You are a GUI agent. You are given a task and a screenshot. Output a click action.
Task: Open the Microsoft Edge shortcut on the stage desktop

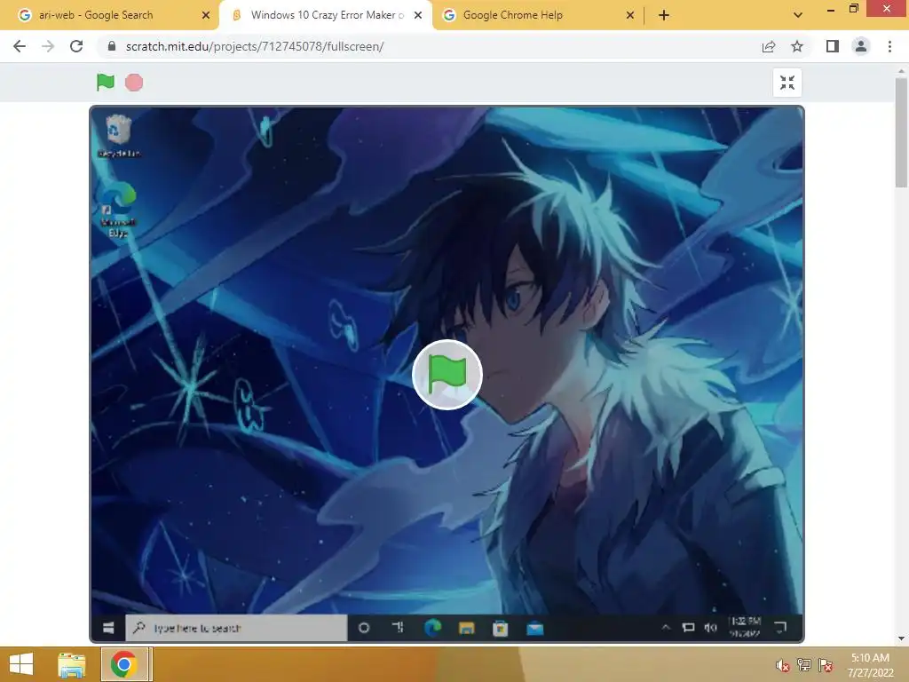(x=118, y=210)
